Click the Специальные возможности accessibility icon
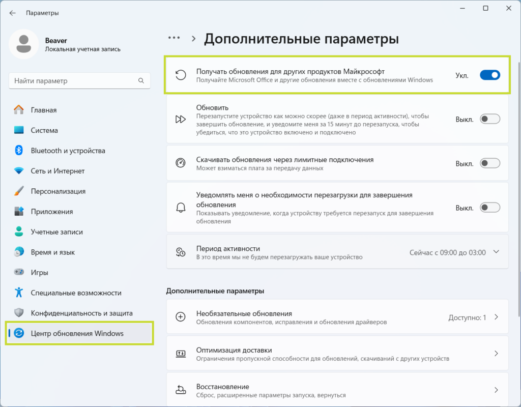This screenshot has height=407, width=521. [19, 293]
